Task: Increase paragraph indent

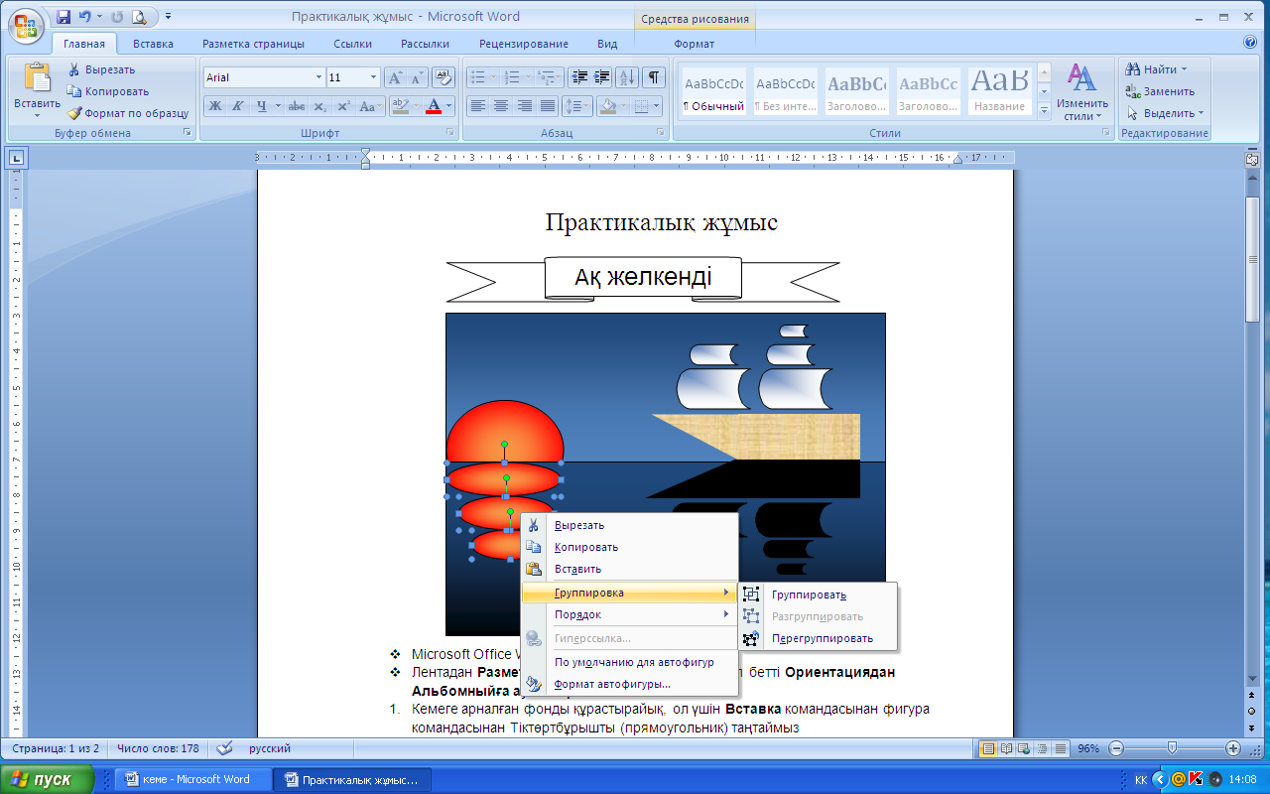Action: coord(601,77)
